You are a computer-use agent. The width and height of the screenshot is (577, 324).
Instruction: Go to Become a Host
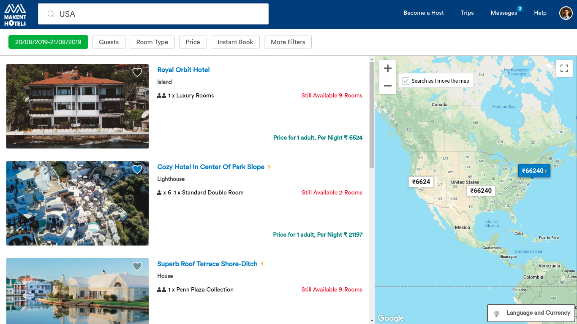424,13
